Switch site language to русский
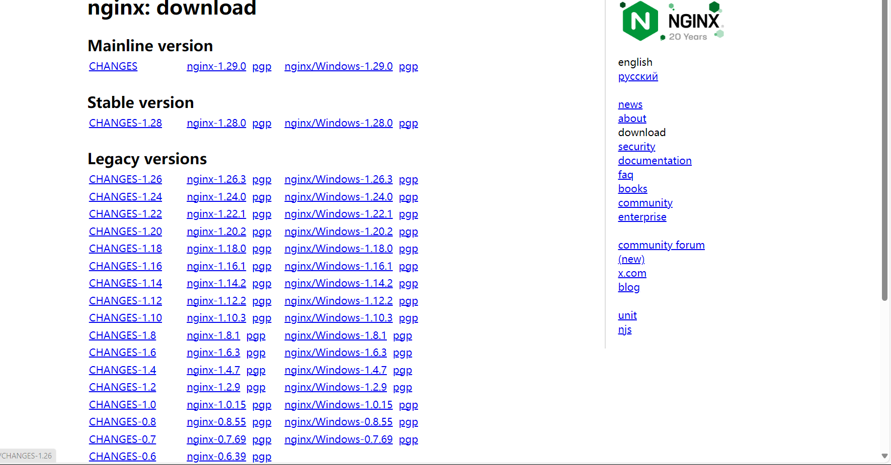The width and height of the screenshot is (891, 465). point(638,77)
